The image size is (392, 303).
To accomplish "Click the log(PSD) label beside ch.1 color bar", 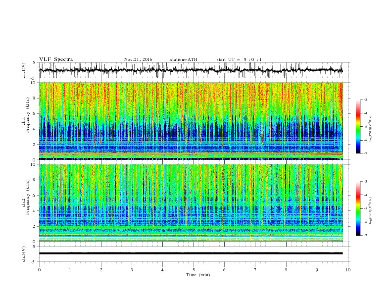I will click(371, 129).
